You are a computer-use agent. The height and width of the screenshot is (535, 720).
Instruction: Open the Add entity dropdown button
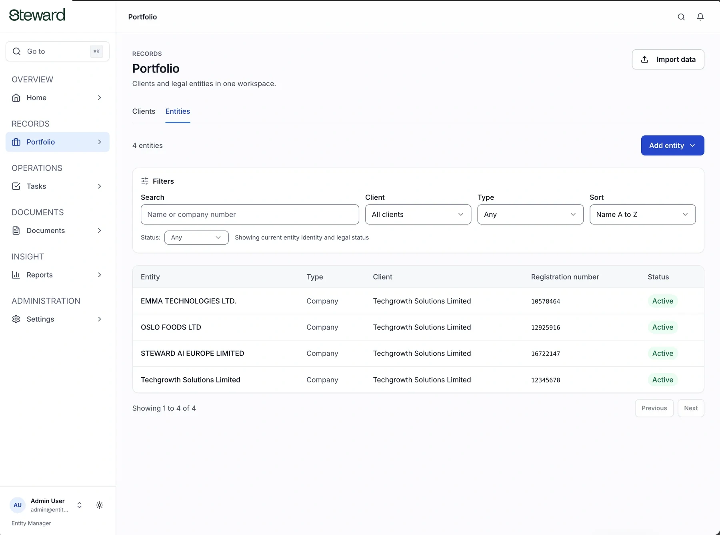pyautogui.click(x=672, y=145)
